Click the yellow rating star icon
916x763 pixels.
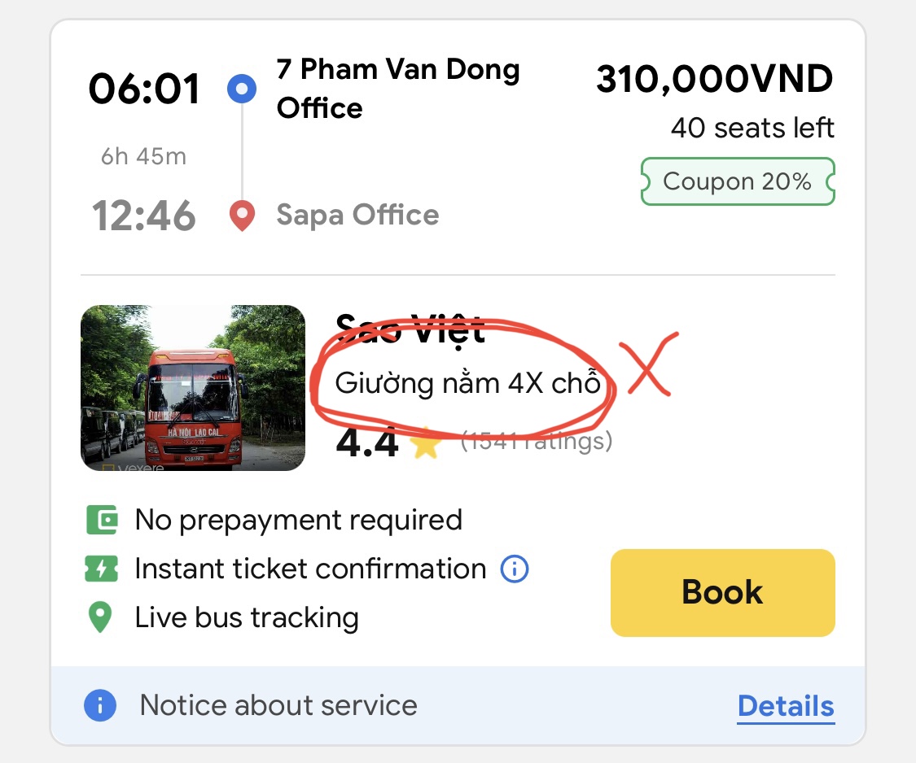[x=426, y=443]
